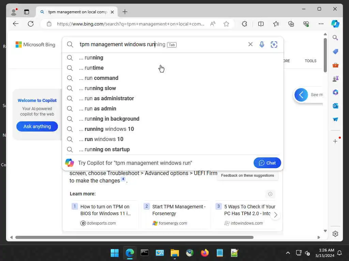Click the horizontal scrollbar thumb
The height and width of the screenshot is (261, 349).
134,237
